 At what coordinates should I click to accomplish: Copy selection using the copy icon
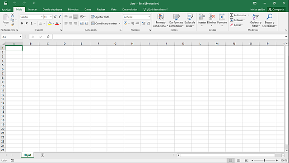(12, 20)
